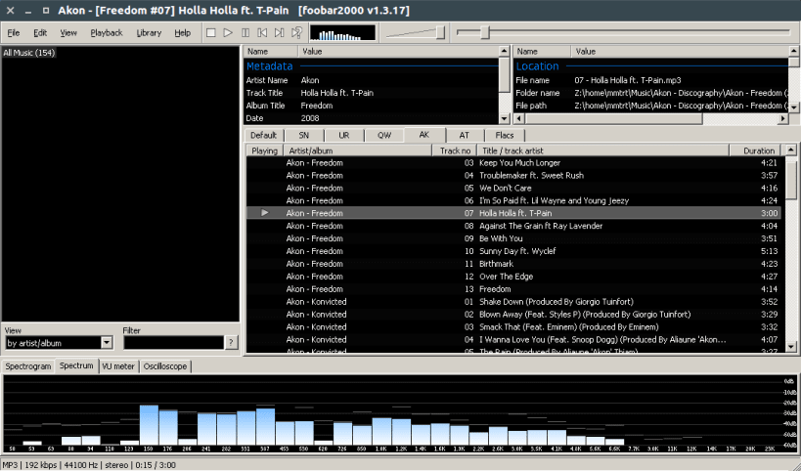This screenshot has height=471, width=801.
Task: Open the 'by artist/album' view dropdown
Action: (107, 343)
